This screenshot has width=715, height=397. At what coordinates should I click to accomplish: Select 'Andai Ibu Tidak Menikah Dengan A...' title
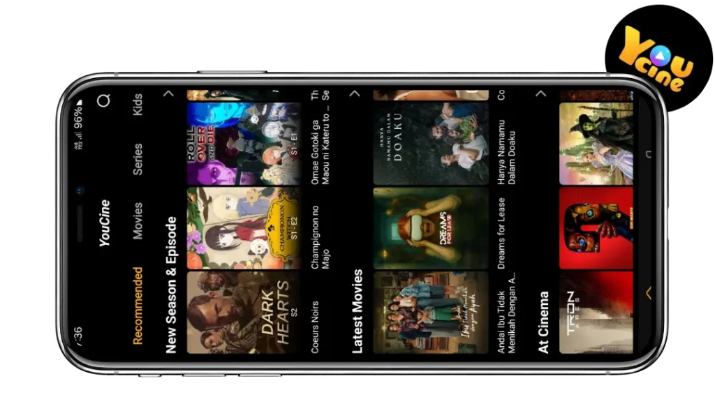pyautogui.click(x=506, y=313)
